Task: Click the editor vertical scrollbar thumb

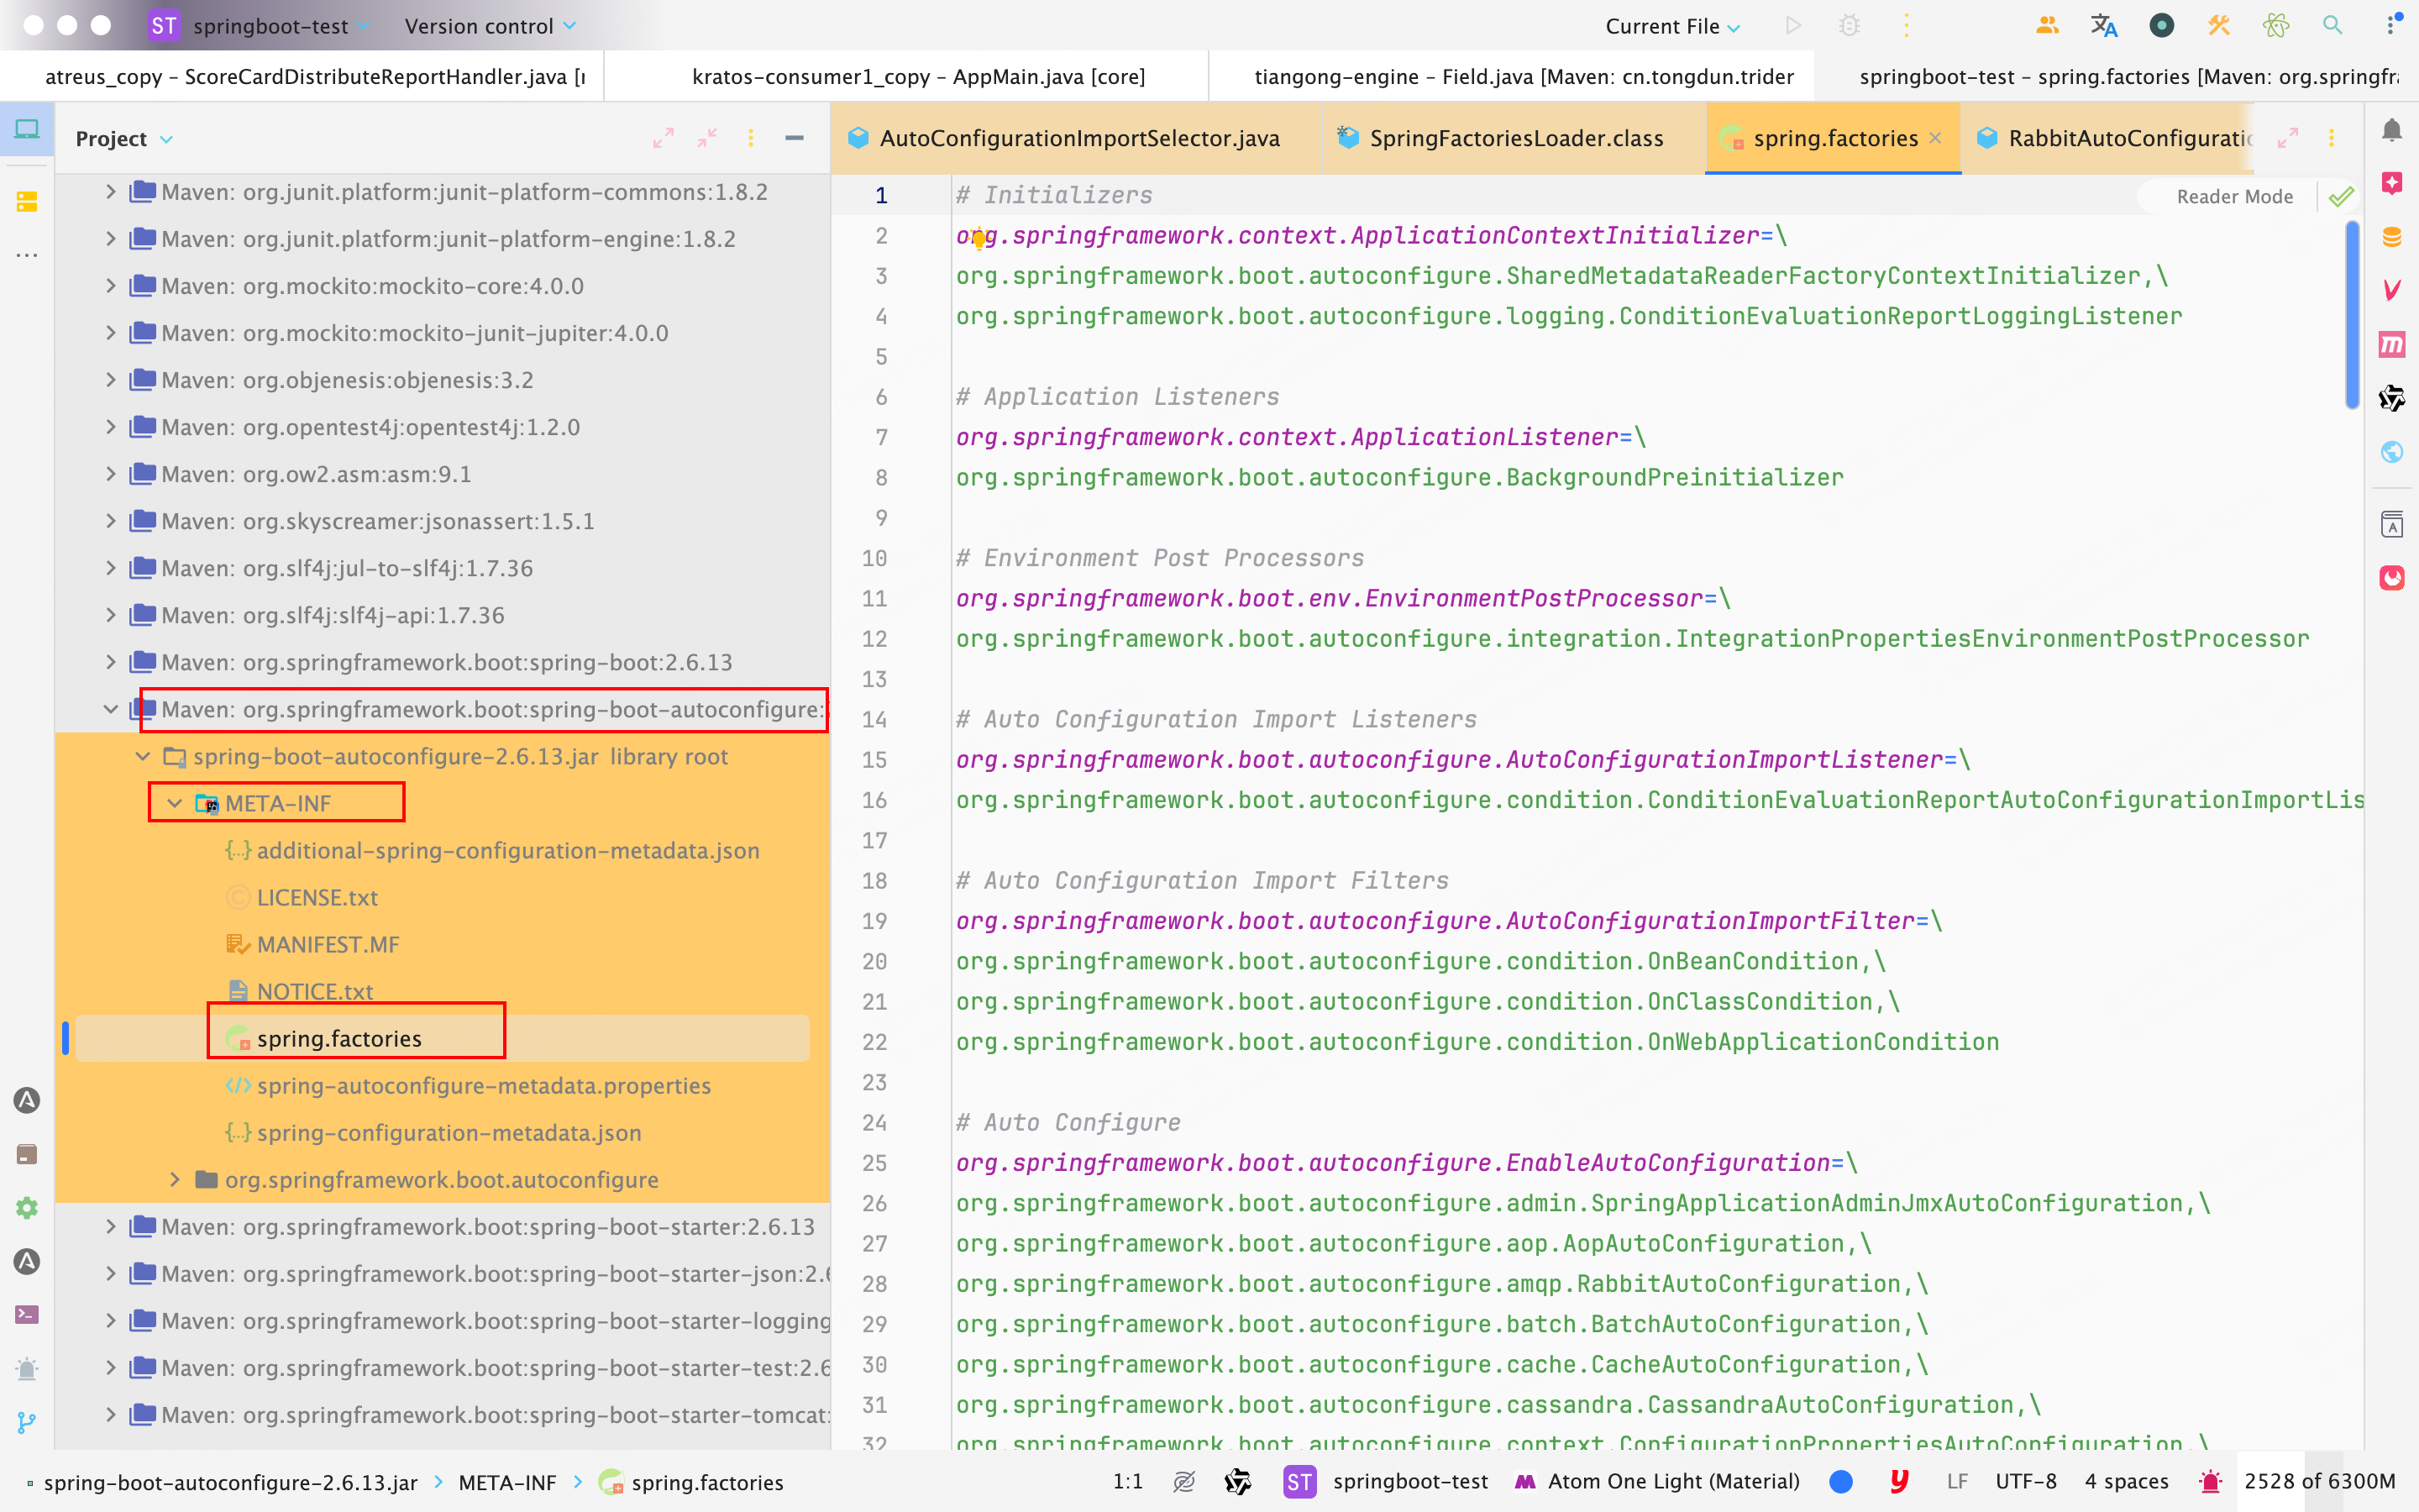Action: [2351, 315]
